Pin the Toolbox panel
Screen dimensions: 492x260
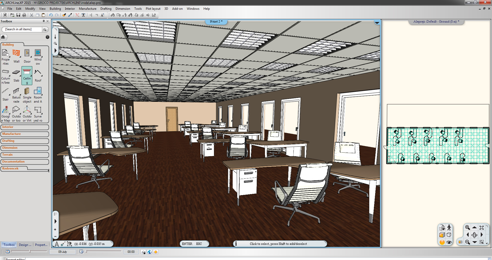[44, 21]
